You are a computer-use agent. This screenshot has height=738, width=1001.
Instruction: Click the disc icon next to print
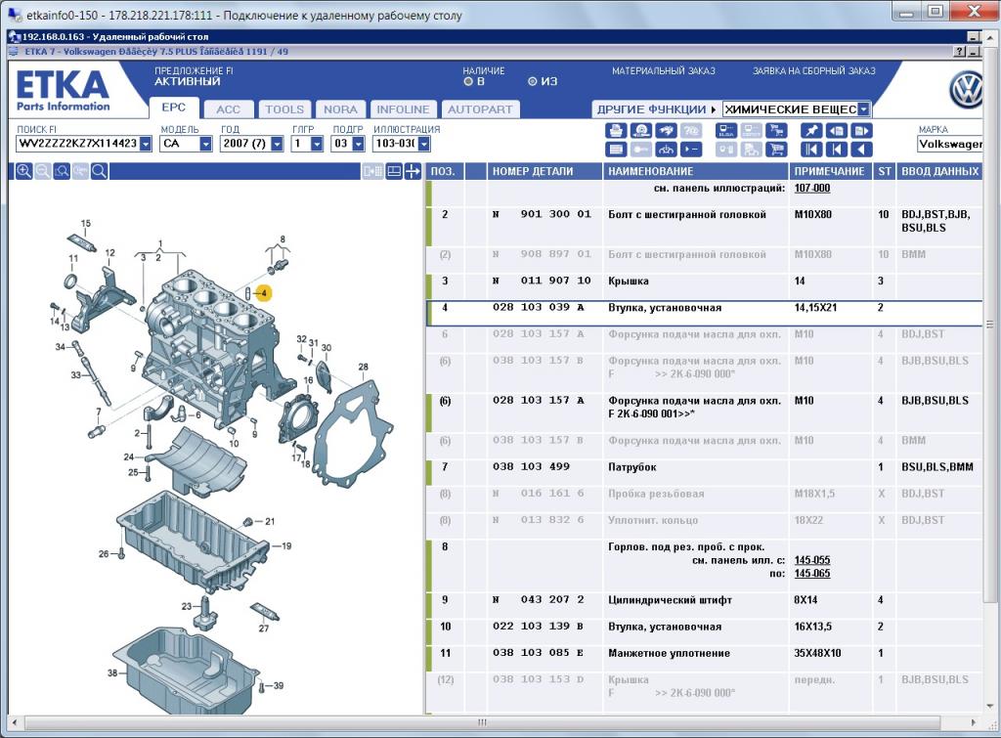641,131
